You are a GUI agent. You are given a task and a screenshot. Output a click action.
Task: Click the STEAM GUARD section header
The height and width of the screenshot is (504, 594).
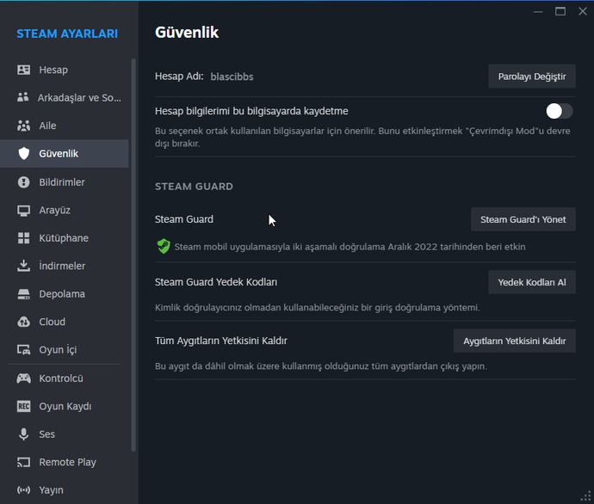194,187
